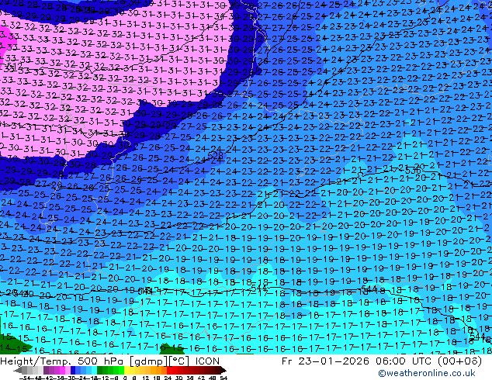Click the "Fr 23-01-2026 06:00 UTC (00+06)" timestamp
This screenshot has width=492, height=380.
click(382, 361)
